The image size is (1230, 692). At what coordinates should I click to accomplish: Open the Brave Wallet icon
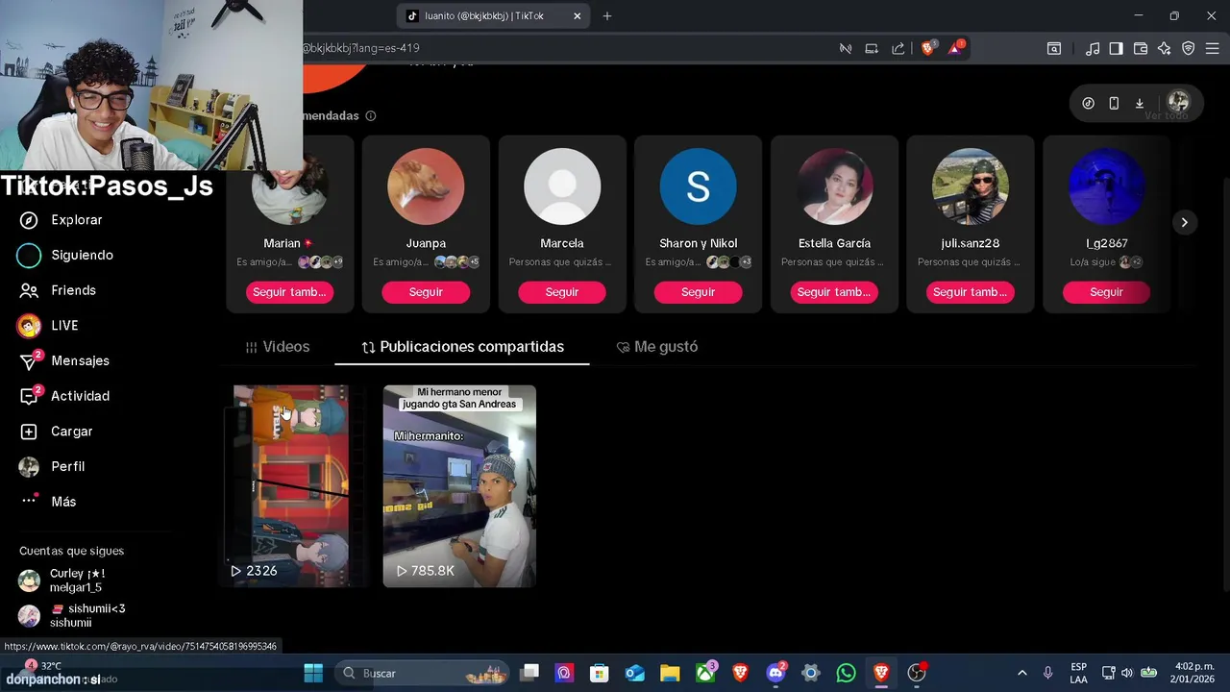click(x=1141, y=48)
